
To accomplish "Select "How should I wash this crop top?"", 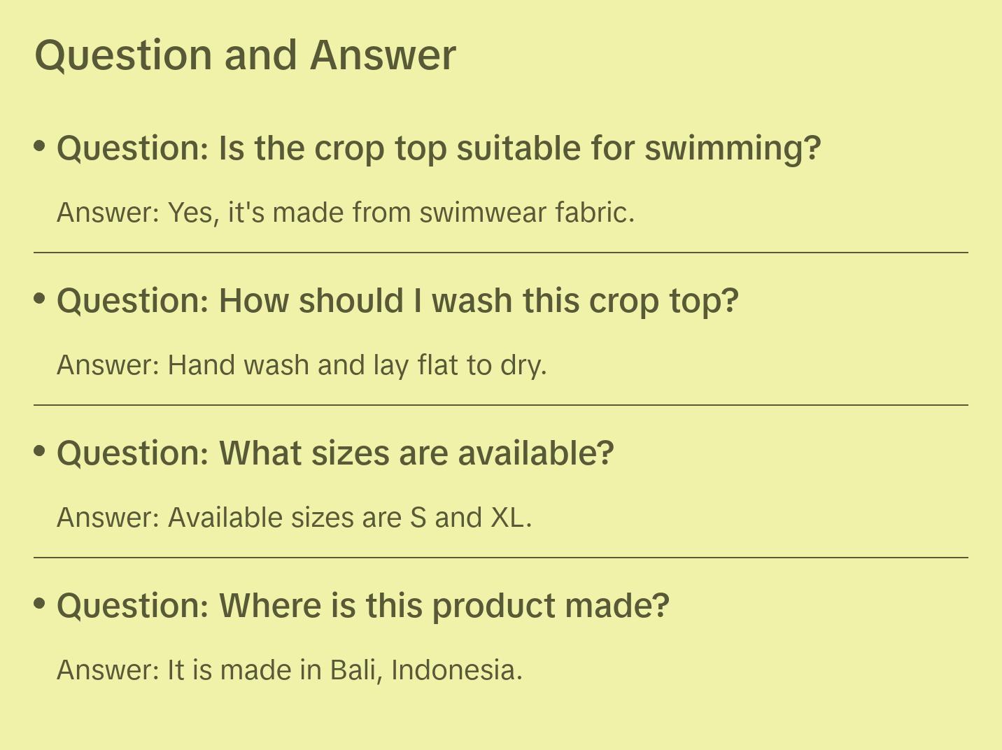I will (x=397, y=301).
